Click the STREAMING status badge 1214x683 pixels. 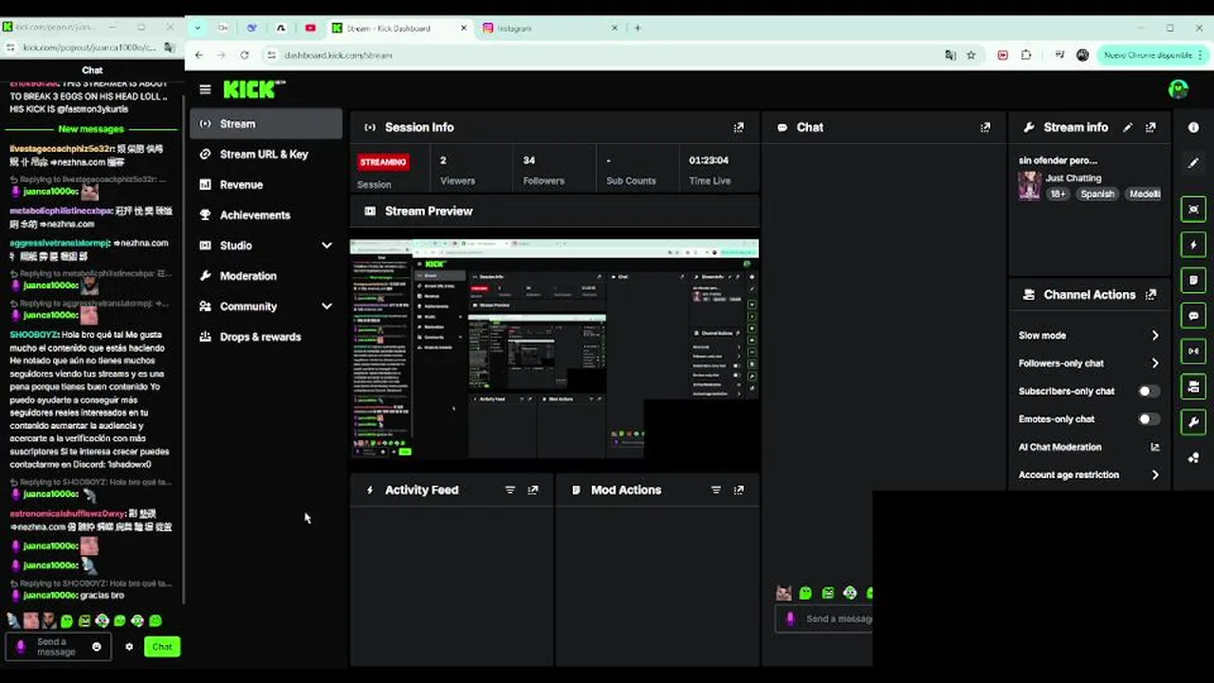pyautogui.click(x=383, y=162)
